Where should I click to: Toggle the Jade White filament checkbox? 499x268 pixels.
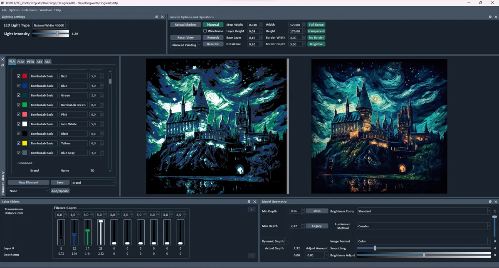pyautogui.click(x=19, y=124)
